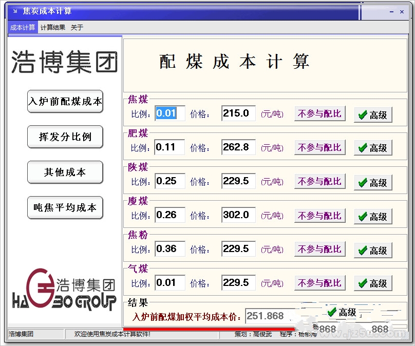Viewport: 415px width, 346px height.
Task: Click the 挥发分比例 button
Action: pos(65,137)
